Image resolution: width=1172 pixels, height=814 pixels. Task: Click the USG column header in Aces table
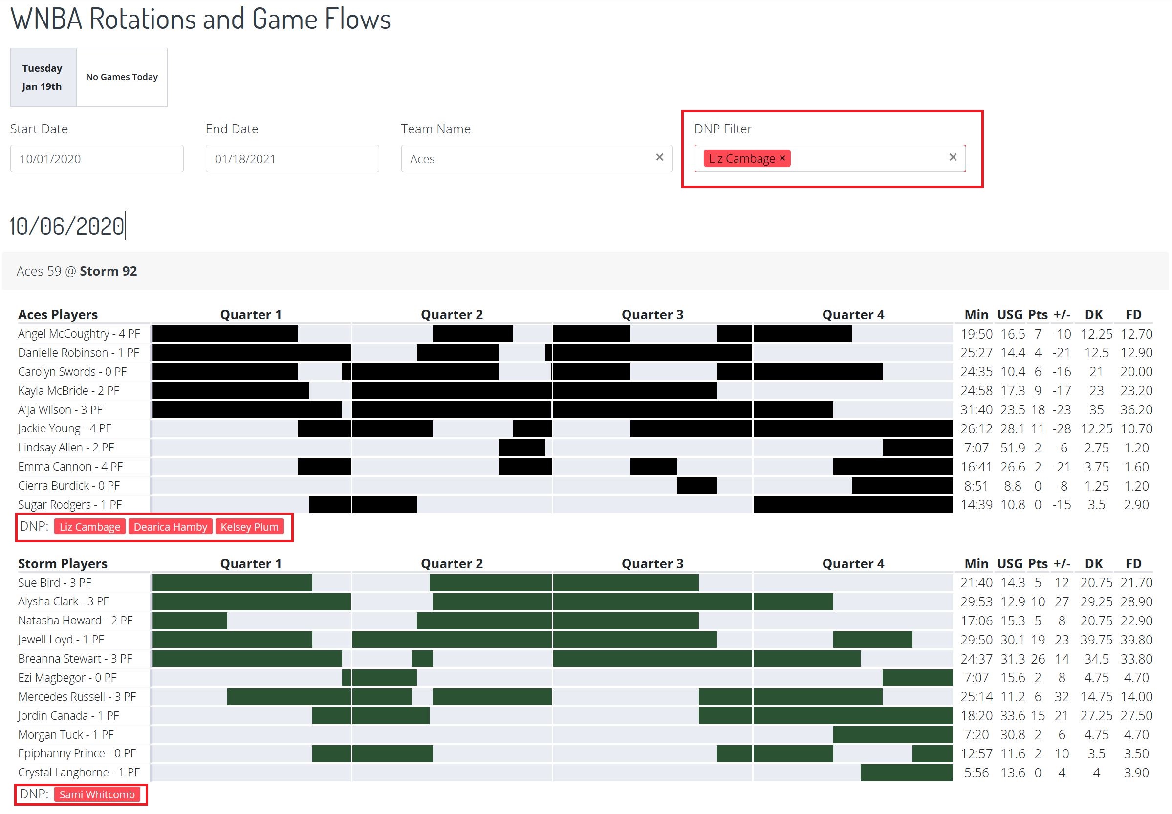pos(1009,314)
